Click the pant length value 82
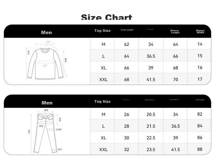Screen dimensions: 215x161 (x=200, y=114)
